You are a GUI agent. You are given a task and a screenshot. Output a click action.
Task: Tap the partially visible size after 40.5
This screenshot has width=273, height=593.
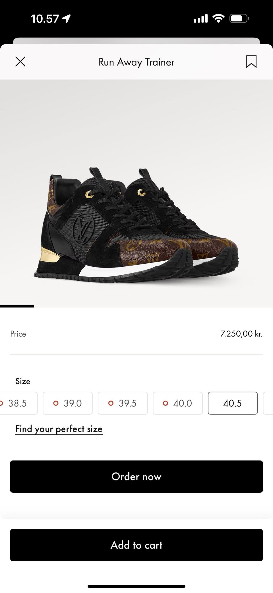268,403
